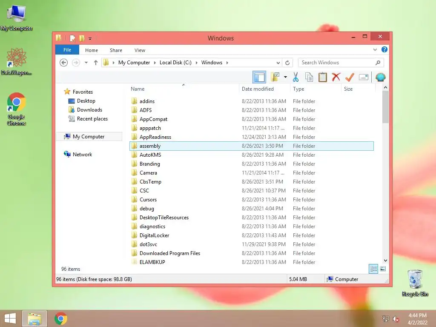Viewport: 436px width, 327px height.
Task: Switch to Large icons view button
Action: pos(383,269)
